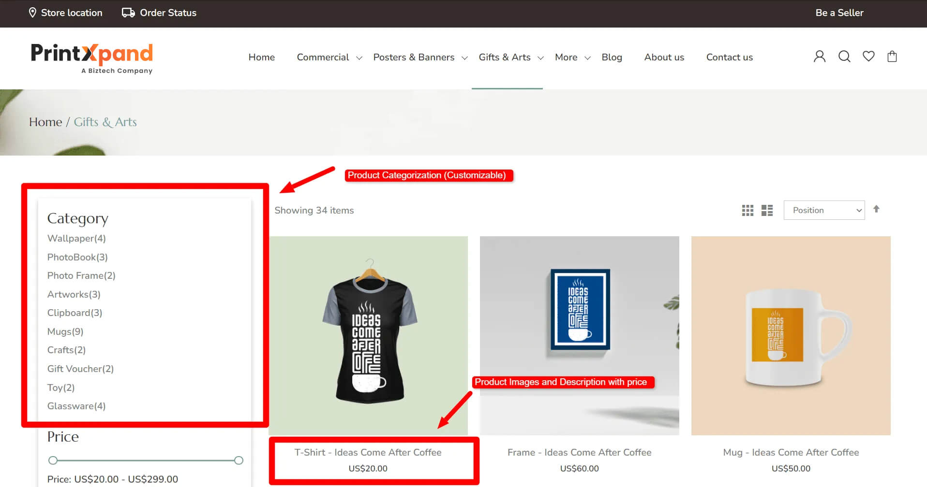Filter by Mugs(9) category
The width and height of the screenshot is (927, 487).
click(x=65, y=331)
